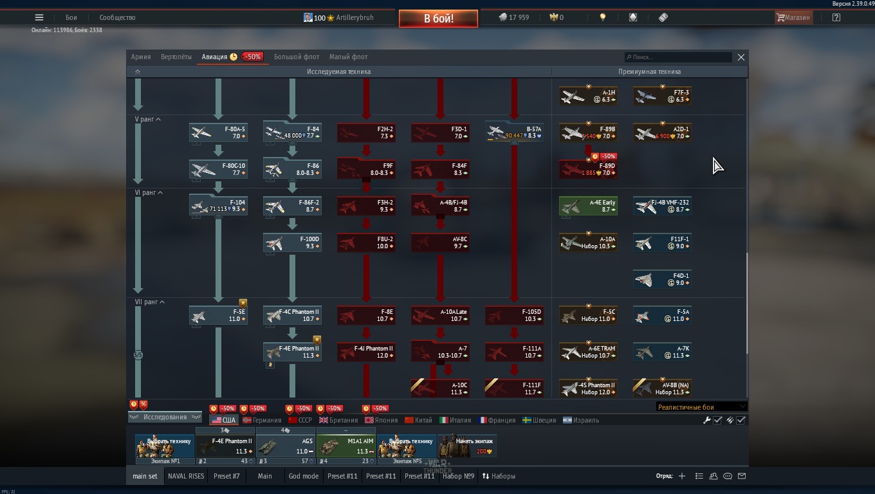Open the lightbulb hints icon
Image resolution: width=875 pixels, height=494 pixels.
point(603,17)
